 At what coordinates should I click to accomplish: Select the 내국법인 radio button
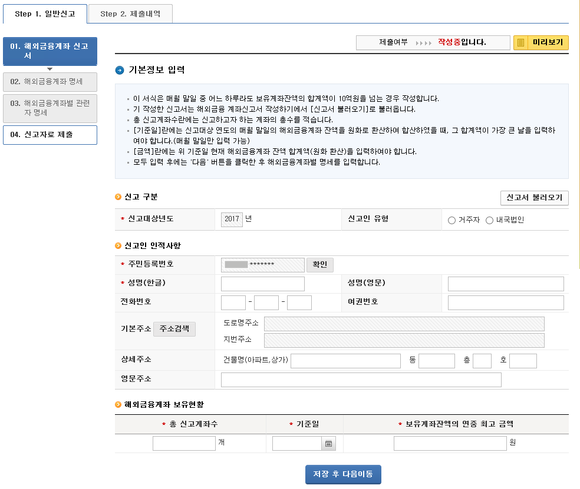click(x=489, y=221)
